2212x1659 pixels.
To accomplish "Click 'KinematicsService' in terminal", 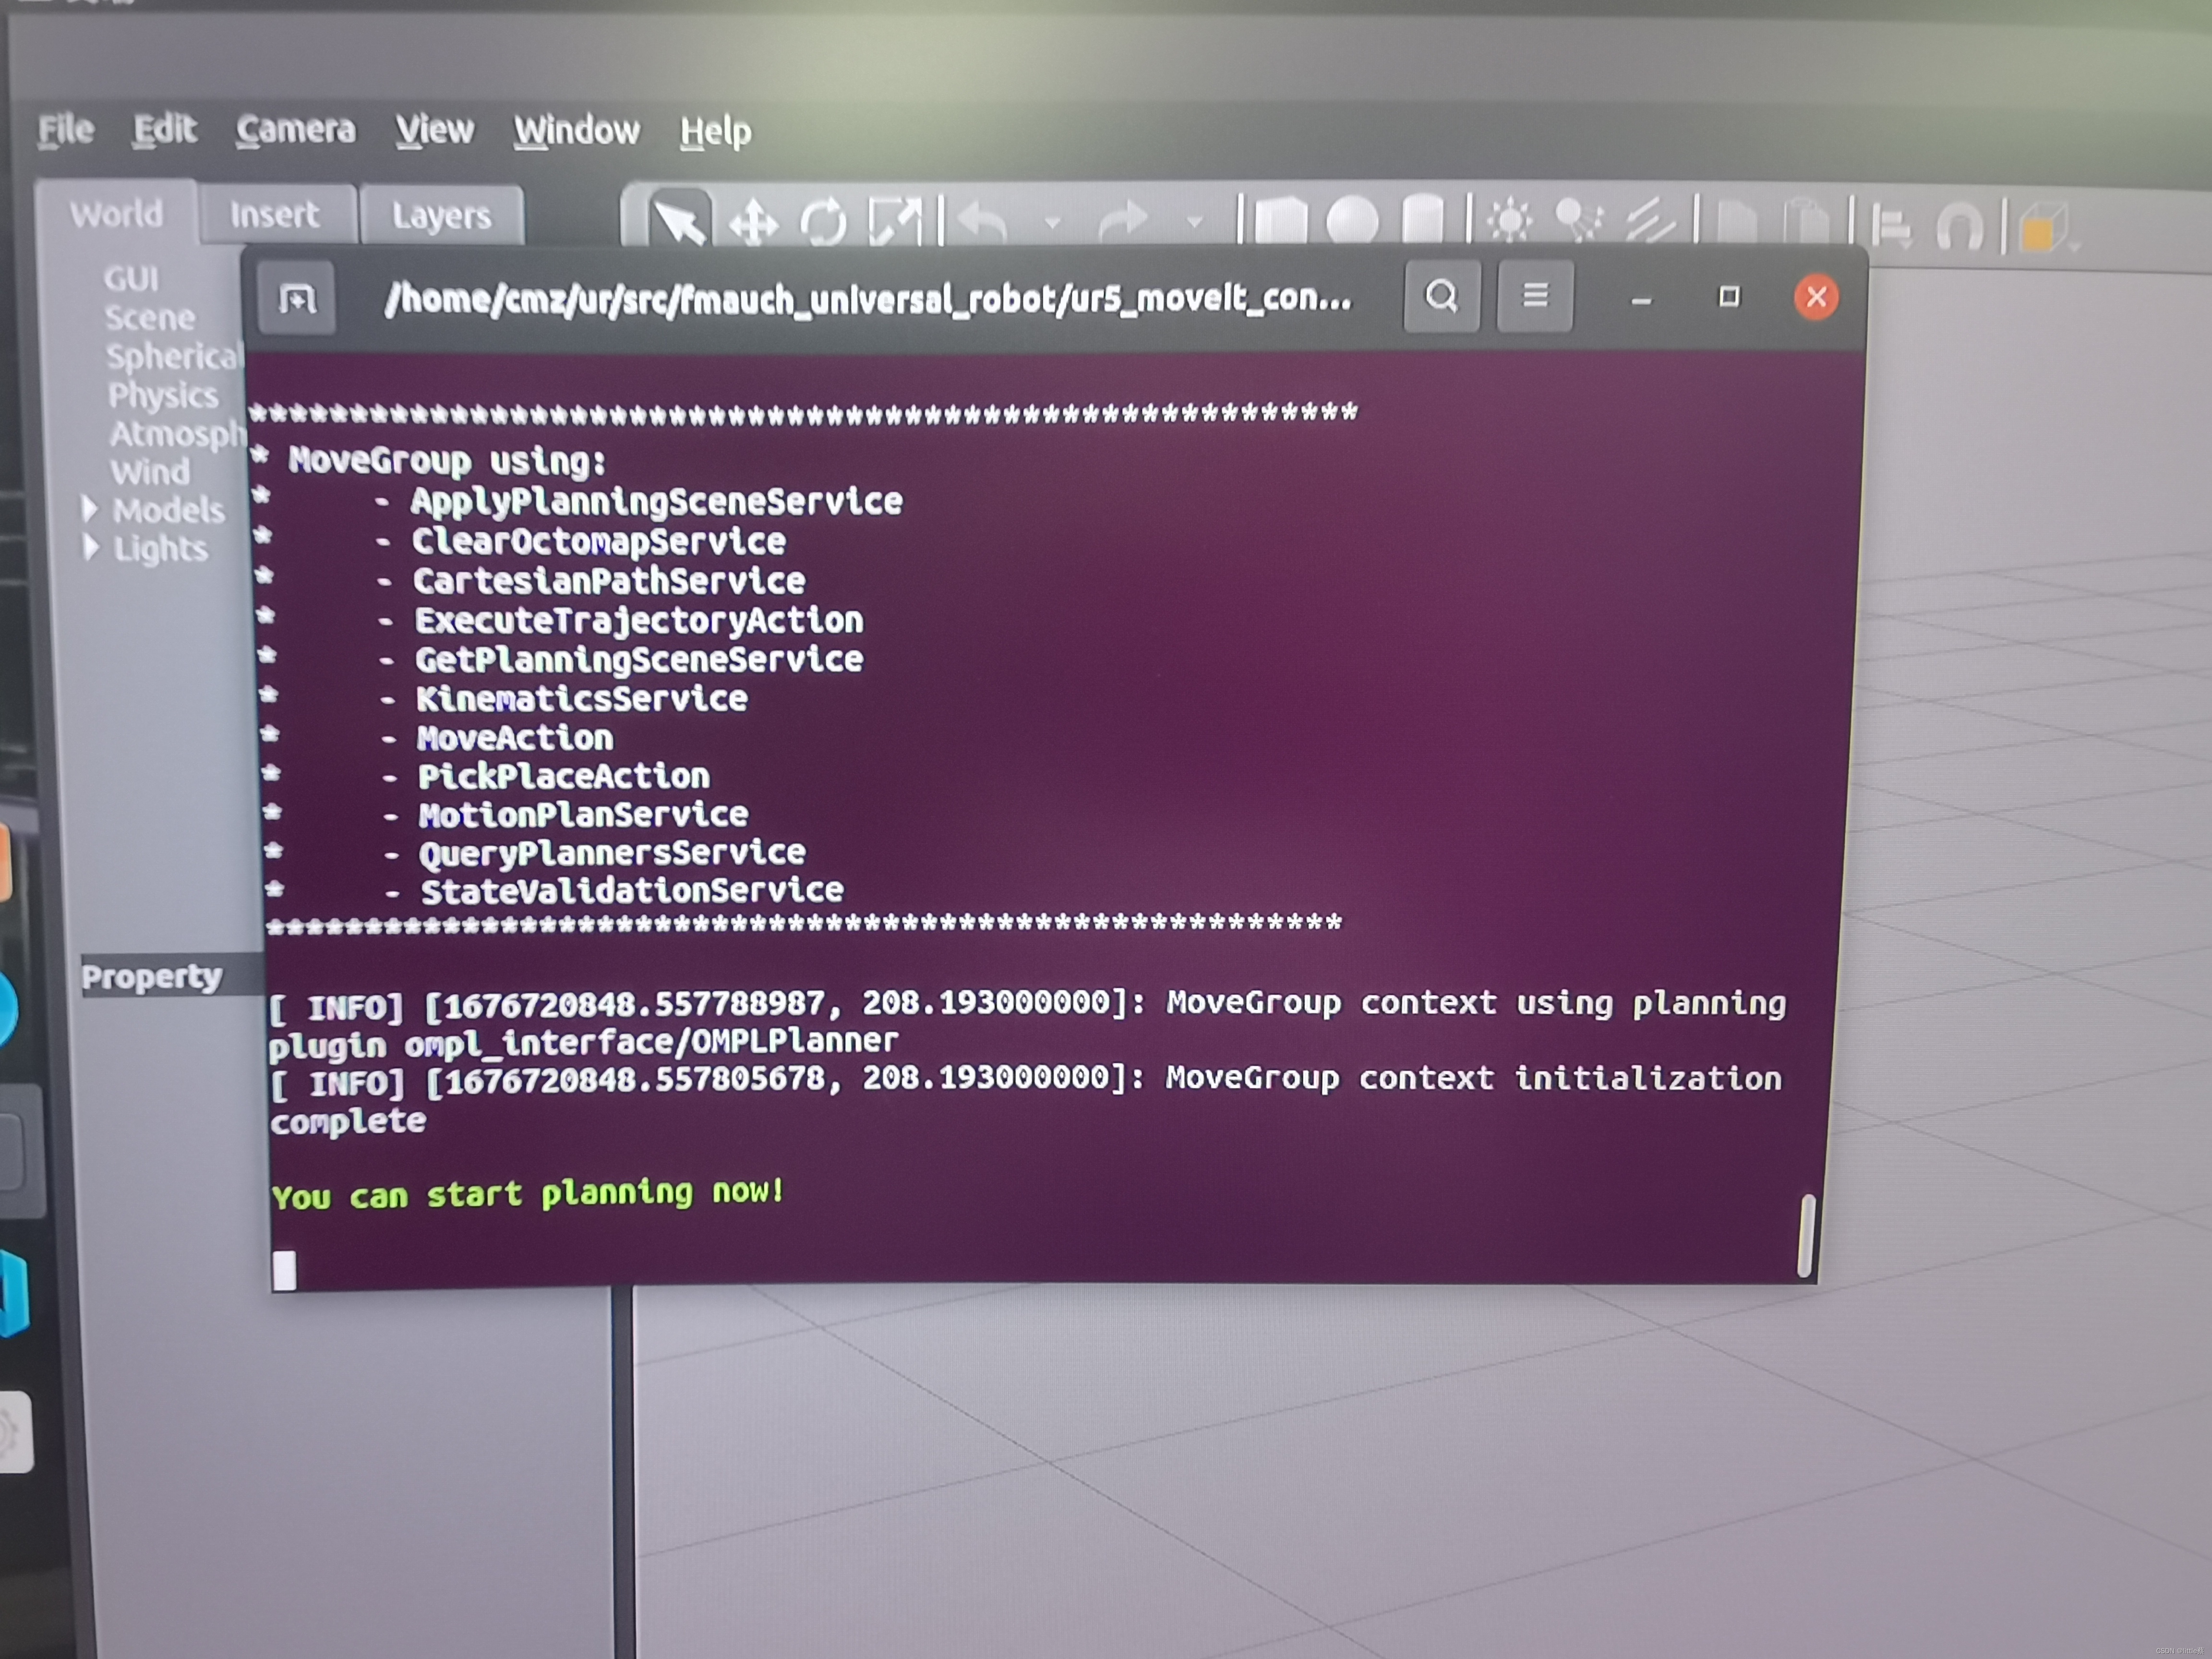I will click(582, 698).
